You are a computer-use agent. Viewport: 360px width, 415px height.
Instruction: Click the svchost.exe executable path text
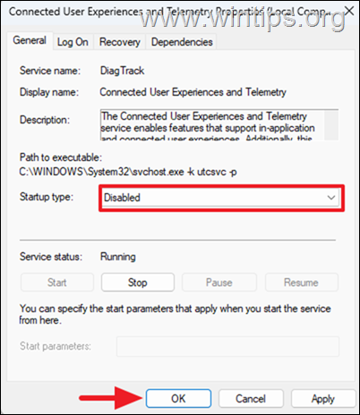[128, 172]
